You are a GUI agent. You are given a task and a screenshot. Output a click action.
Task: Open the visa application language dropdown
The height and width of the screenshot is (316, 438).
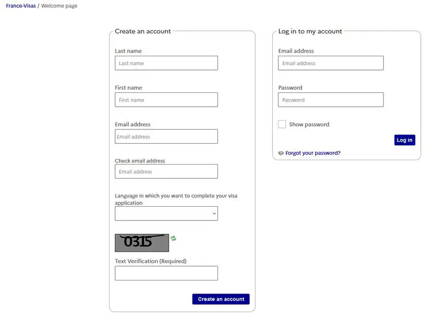click(166, 214)
